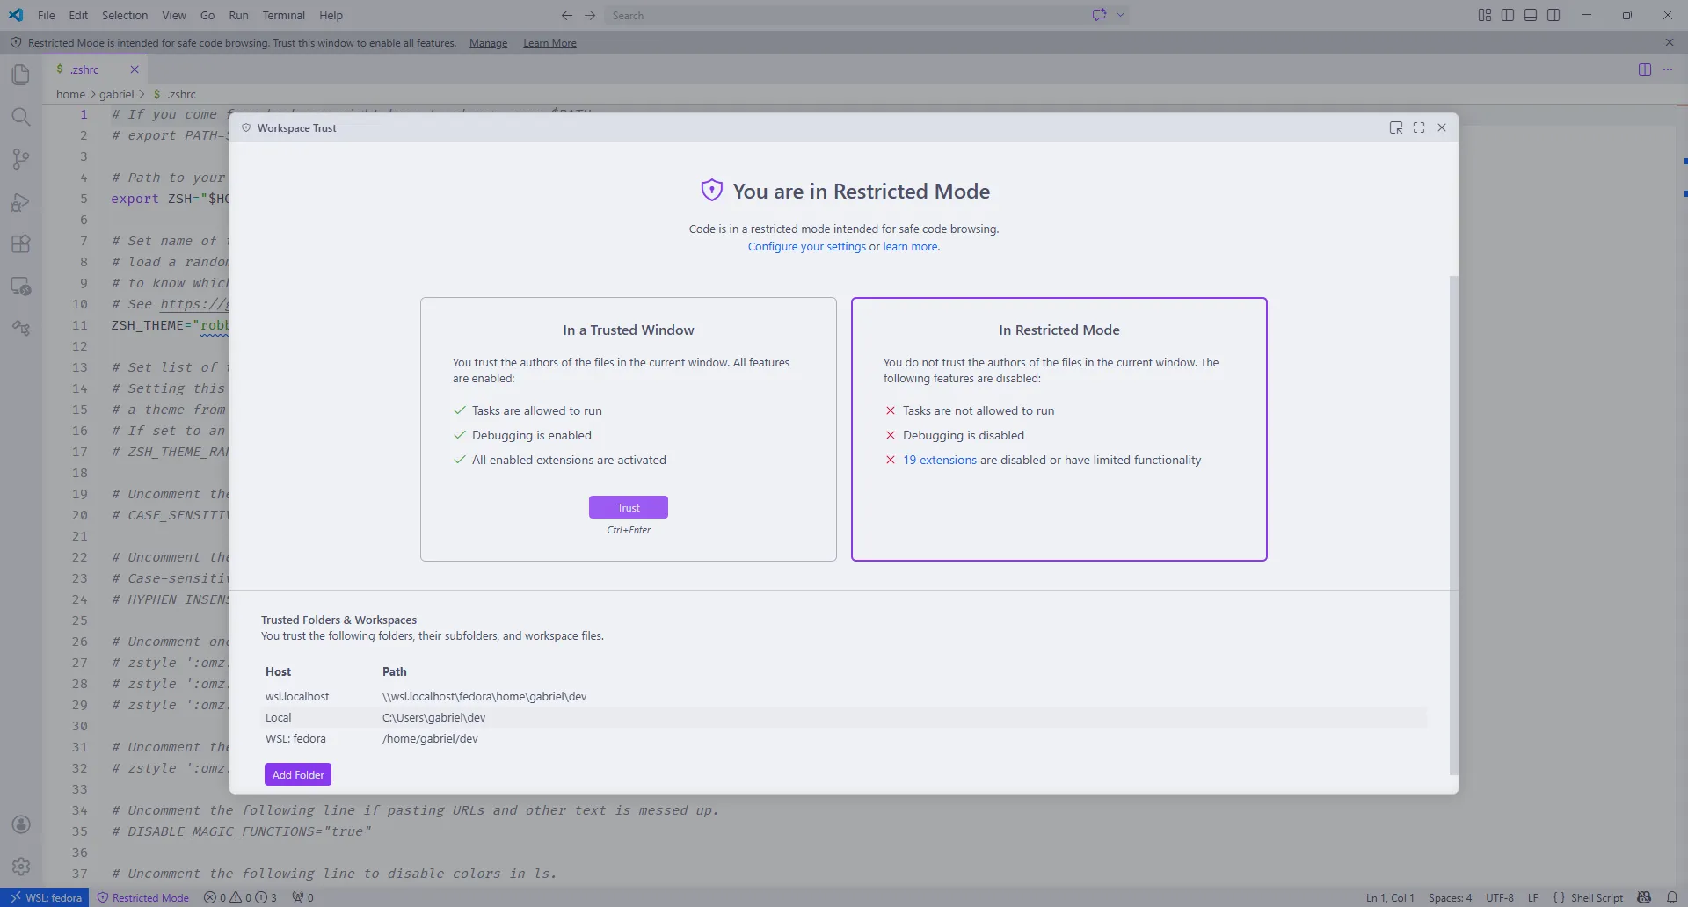This screenshot has width=1688, height=907.
Task: Open the View menu
Action: (x=174, y=15)
